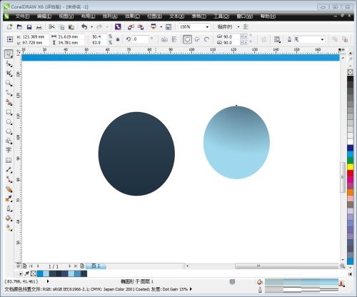Select the Interactive Fill tool
Screen dimensions: 357x297
(x=9, y=228)
